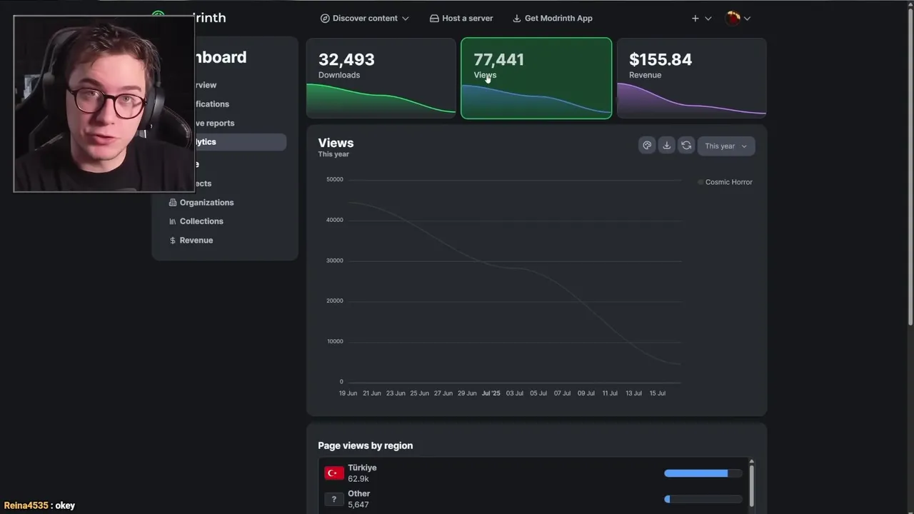
Task: Click Get Modrinth App link
Action: [553, 19]
